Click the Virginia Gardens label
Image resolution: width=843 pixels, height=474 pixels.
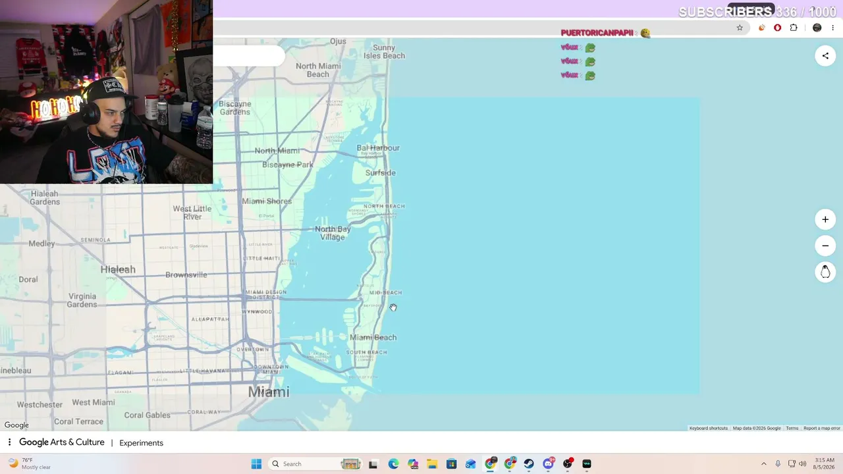(x=82, y=300)
